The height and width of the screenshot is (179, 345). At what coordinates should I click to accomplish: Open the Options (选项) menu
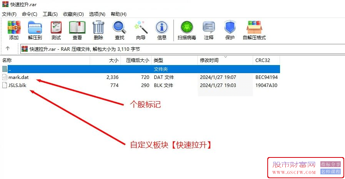[97, 14]
